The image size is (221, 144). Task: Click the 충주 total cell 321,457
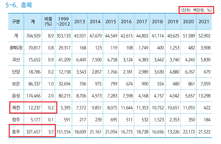[34, 132]
